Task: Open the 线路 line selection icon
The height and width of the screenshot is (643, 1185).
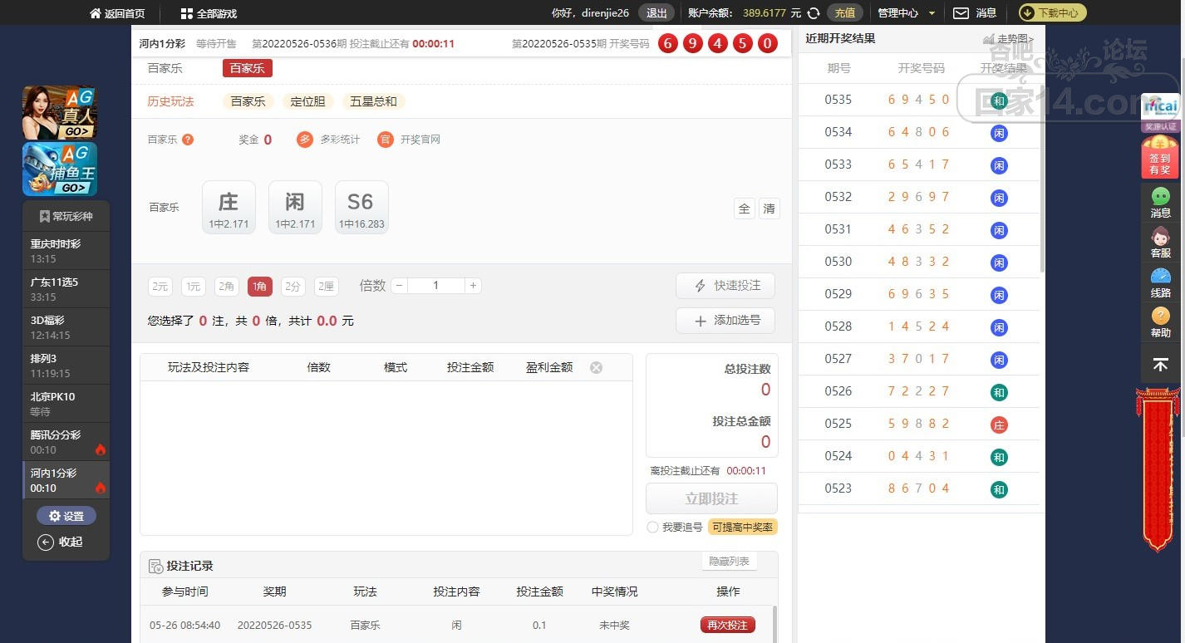Action: click(x=1160, y=282)
